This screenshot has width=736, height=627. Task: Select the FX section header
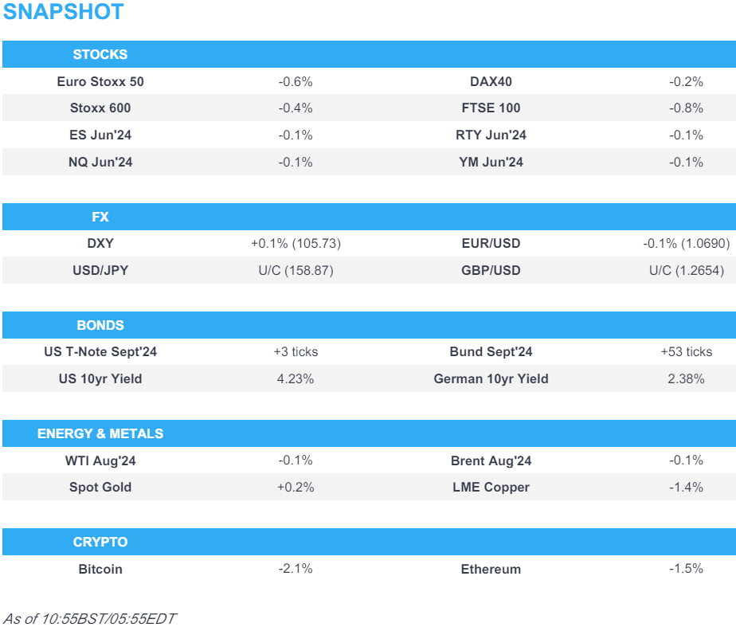(x=100, y=217)
